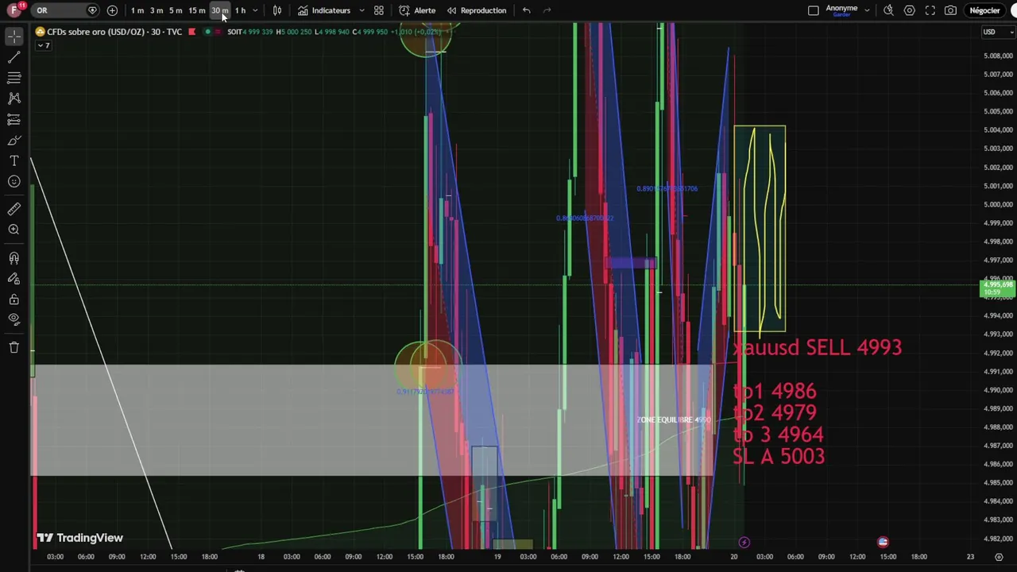The width and height of the screenshot is (1017, 572).
Task: Switch to the 5 m timeframe
Action: pyautogui.click(x=176, y=10)
